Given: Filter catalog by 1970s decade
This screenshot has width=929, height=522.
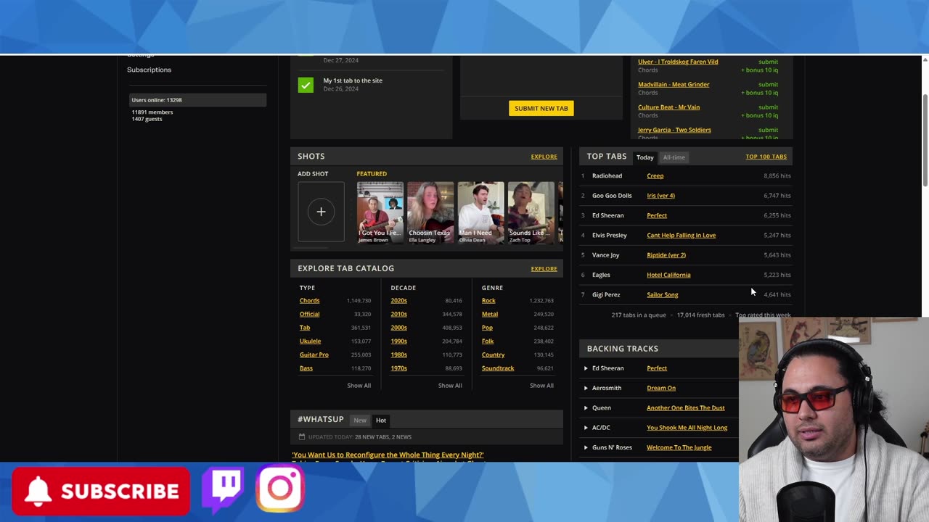Looking at the screenshot, I should 398,368.
